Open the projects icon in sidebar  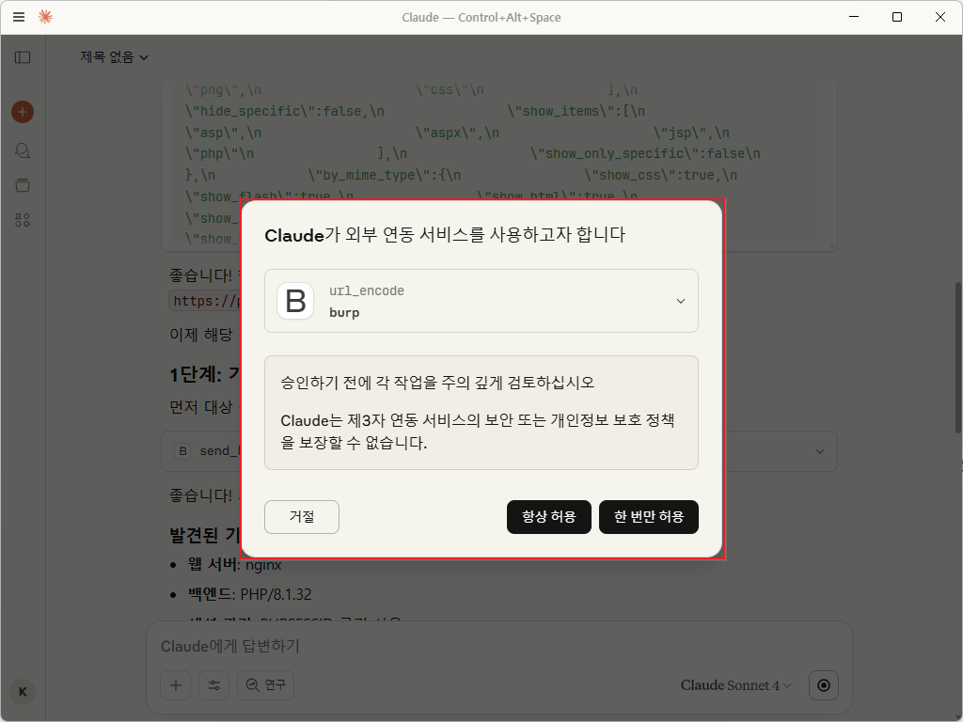[x=23, y=185]
